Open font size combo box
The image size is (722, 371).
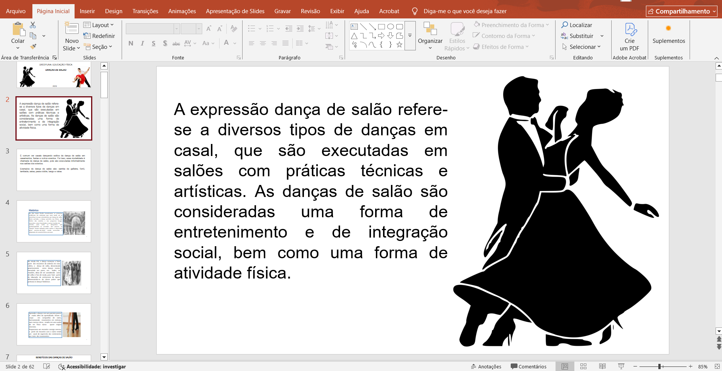[191, 29]
